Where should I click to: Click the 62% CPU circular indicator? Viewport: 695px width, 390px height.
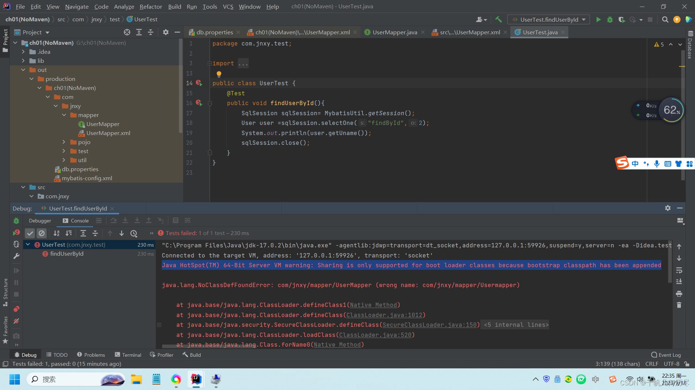click(671, 110)
